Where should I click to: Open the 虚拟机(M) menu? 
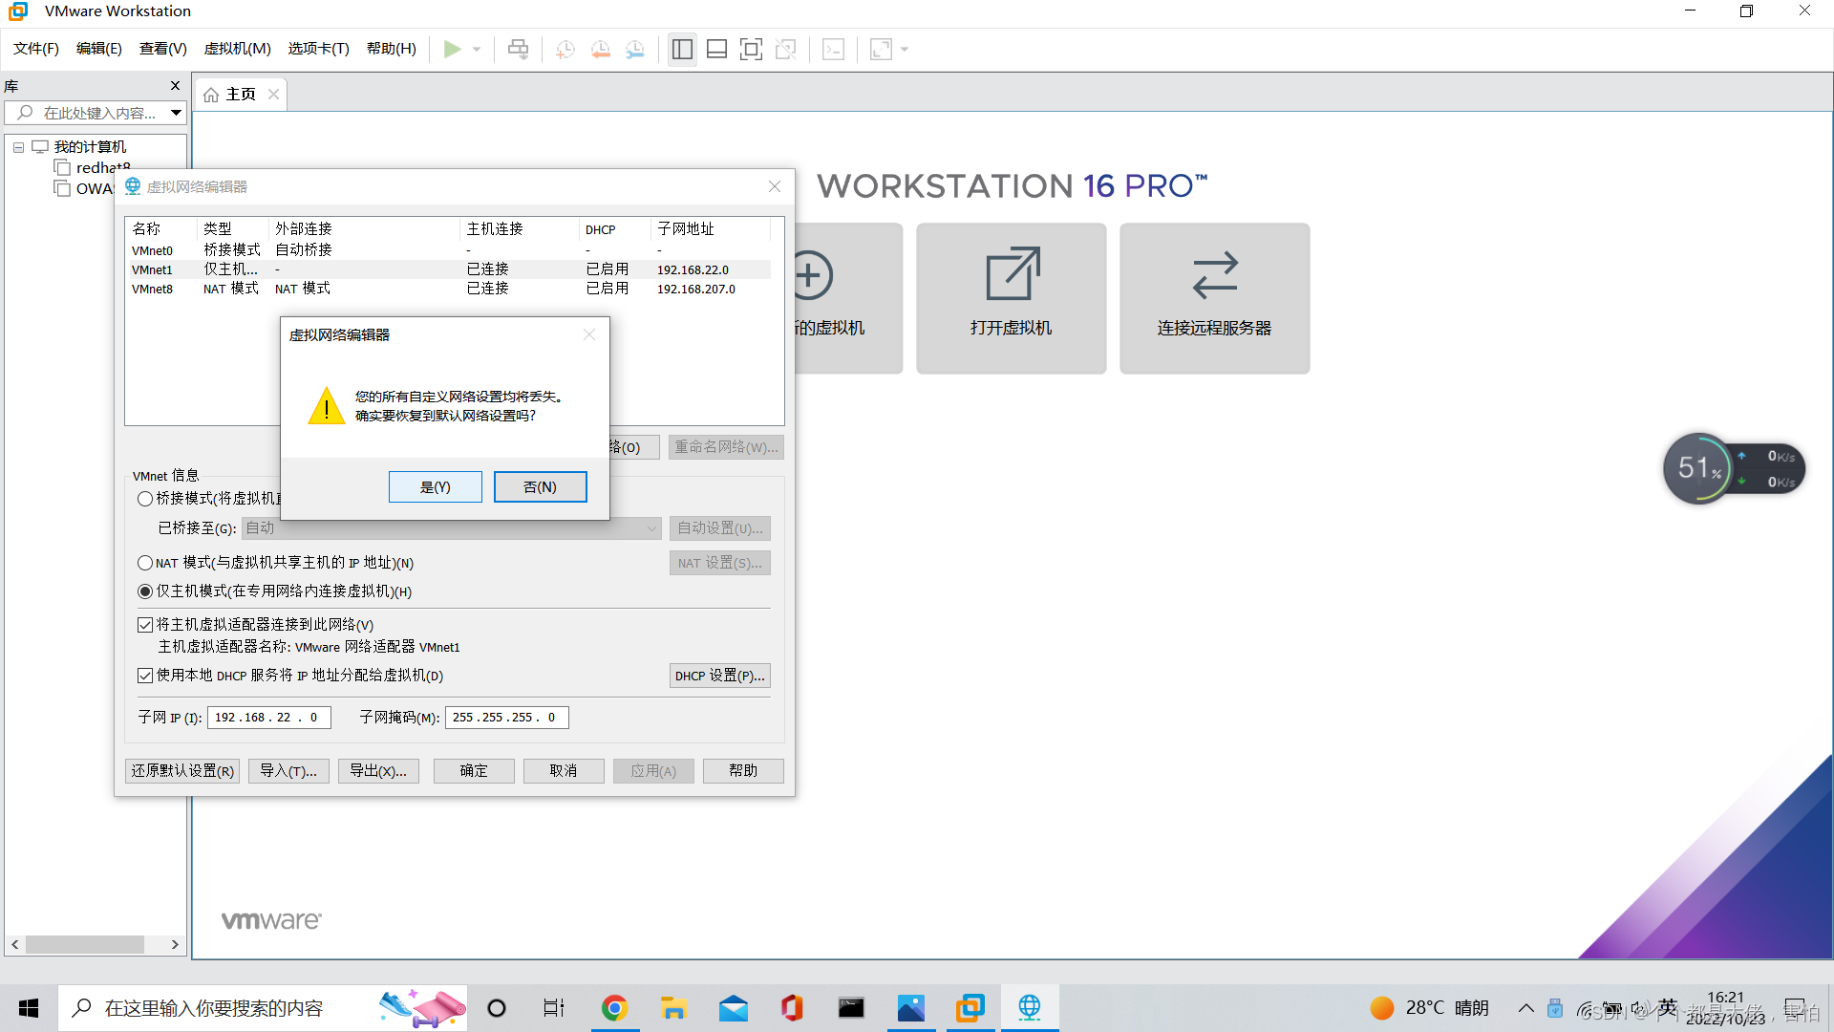coord(238,49)
